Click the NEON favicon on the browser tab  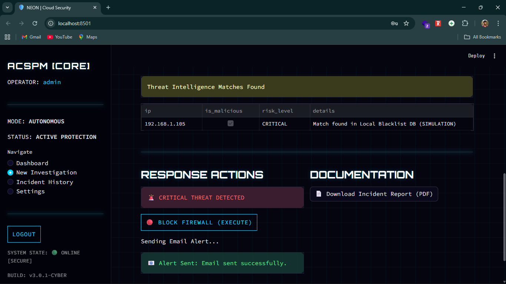pos(21,7)
